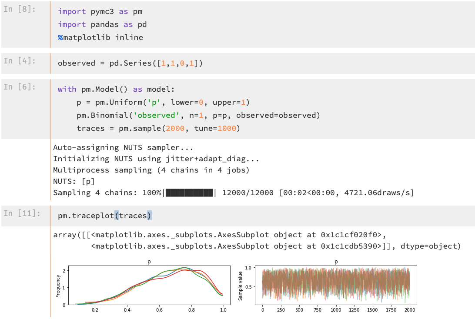Screen dimensions: 475x319
Task: Click the pm.sample(2000, tune=1000) line
Action: 158,128
